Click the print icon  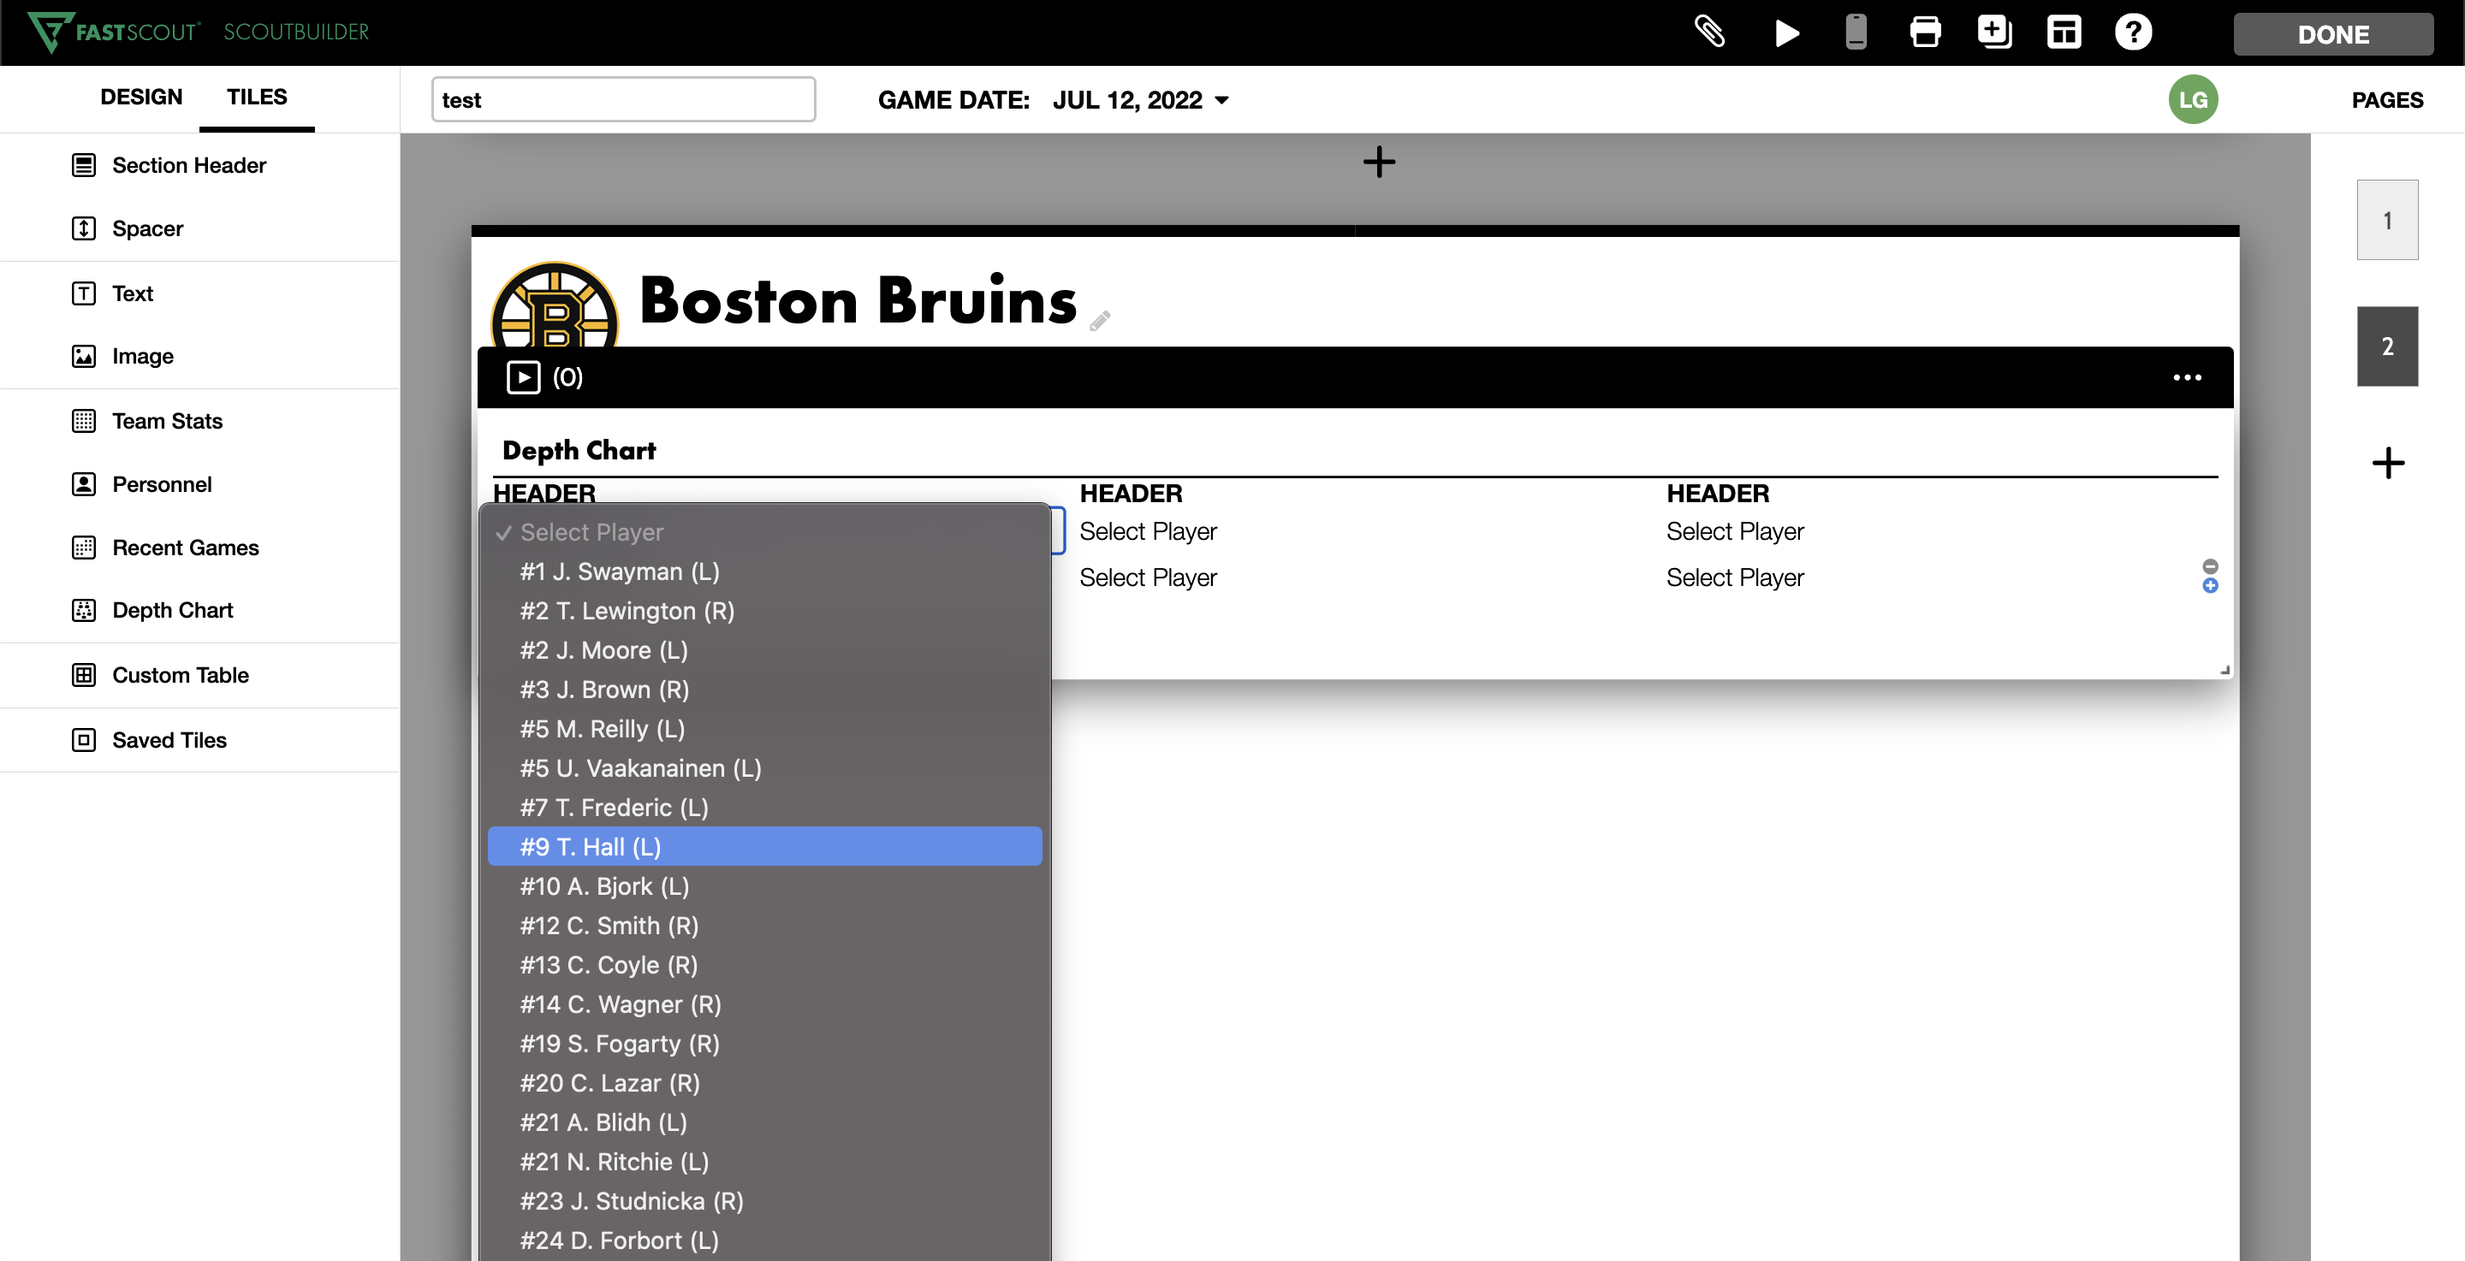1925,33
